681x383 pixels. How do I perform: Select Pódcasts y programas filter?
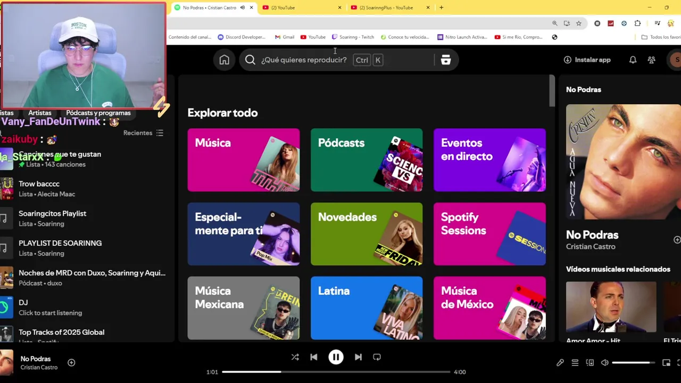click(98, 113)
